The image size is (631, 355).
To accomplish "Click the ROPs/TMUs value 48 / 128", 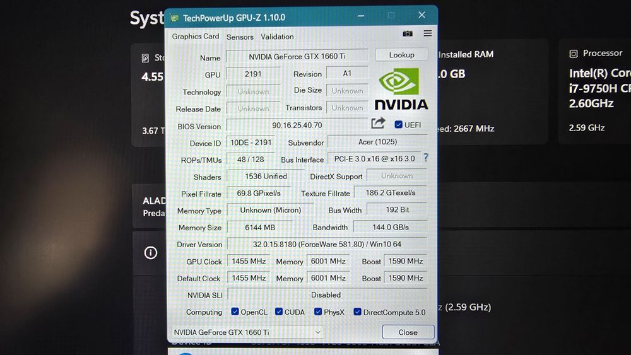I will 251,159.
